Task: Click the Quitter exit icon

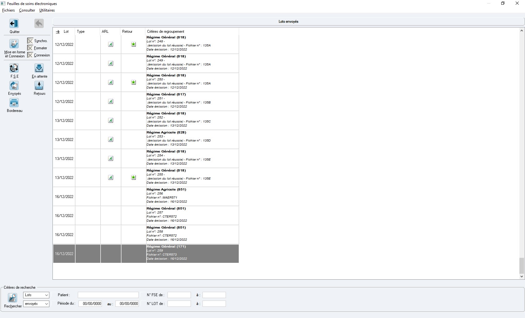Action: [14, 24]
